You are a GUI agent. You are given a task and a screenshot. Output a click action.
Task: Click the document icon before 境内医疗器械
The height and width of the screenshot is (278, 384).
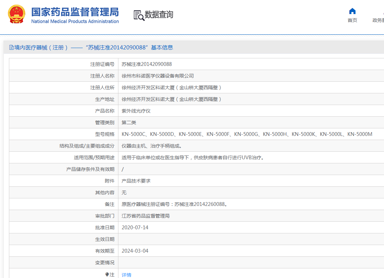click(x=12, y=47)
